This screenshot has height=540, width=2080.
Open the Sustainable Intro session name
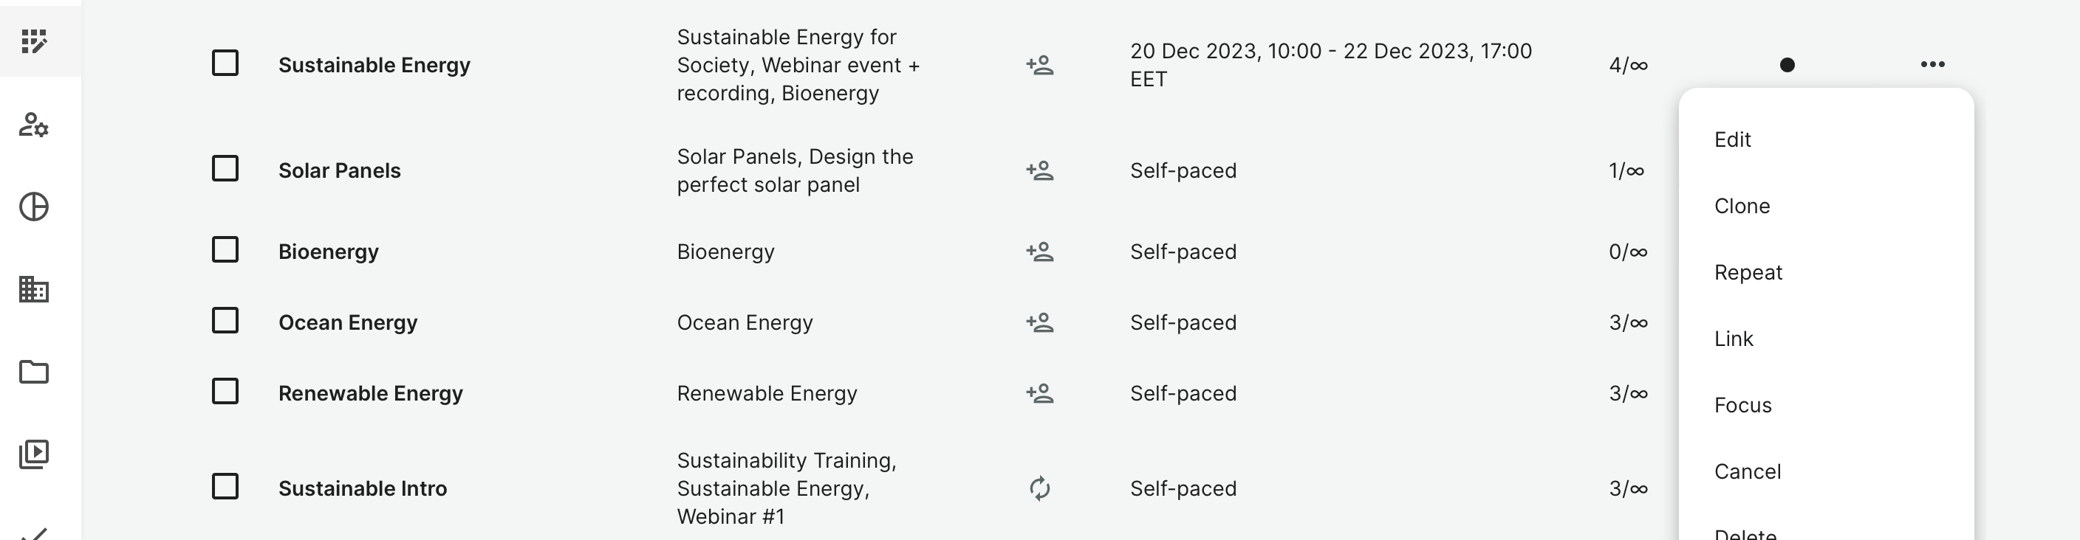(x=363, y=488)
